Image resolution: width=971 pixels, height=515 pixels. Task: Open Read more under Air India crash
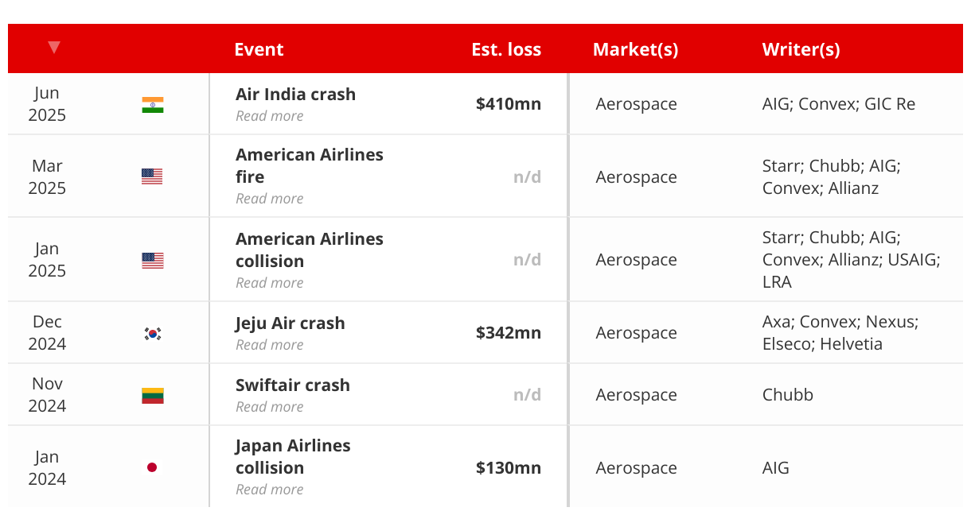click(x=269, y=116)
